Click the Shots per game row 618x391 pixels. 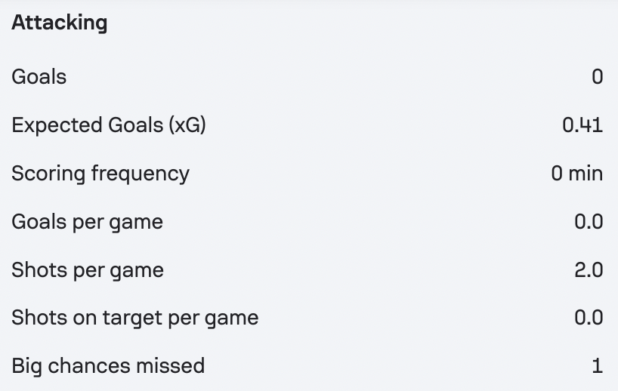[307, 270]
